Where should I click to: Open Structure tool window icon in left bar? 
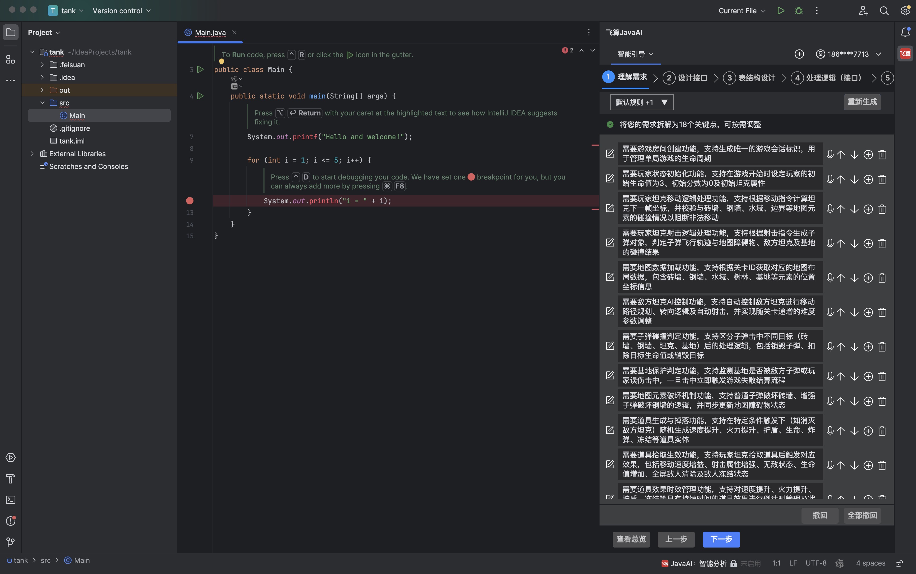click(11, 60)
